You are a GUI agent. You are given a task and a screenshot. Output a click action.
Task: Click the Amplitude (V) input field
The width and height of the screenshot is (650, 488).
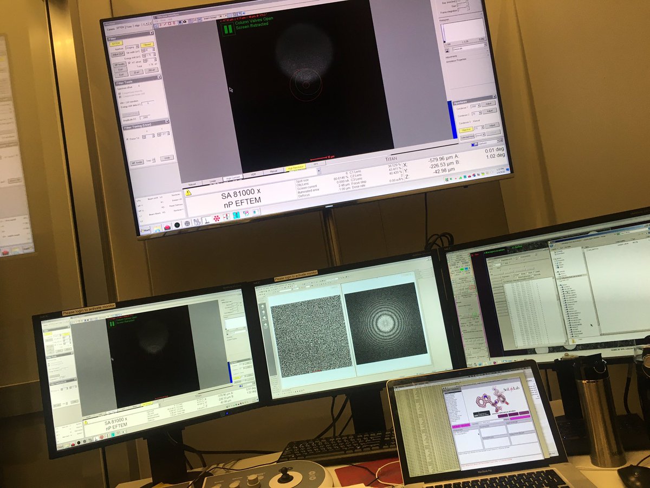pos(145,117)
